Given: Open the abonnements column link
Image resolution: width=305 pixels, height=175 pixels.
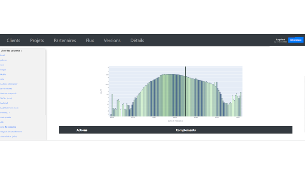Looking at the screenshot, I should [x=6, y=89].
